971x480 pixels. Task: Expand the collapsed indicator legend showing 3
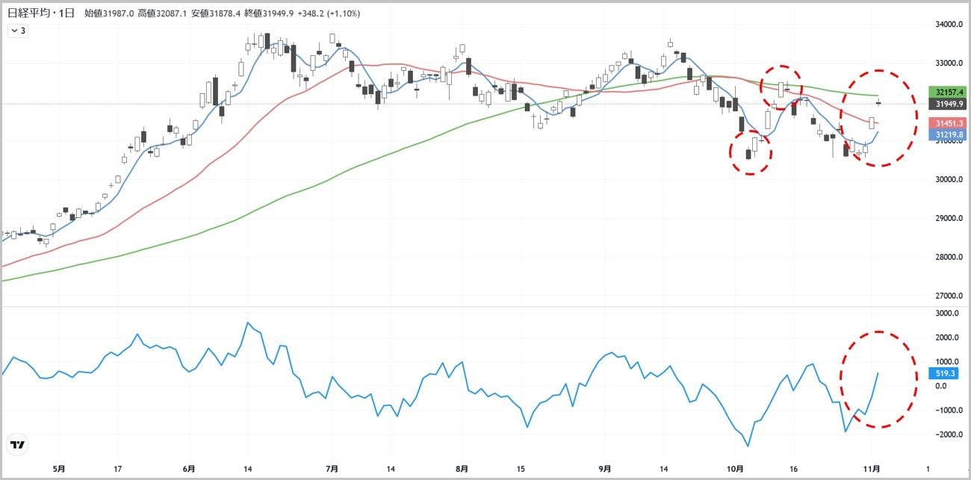(18, 31)
